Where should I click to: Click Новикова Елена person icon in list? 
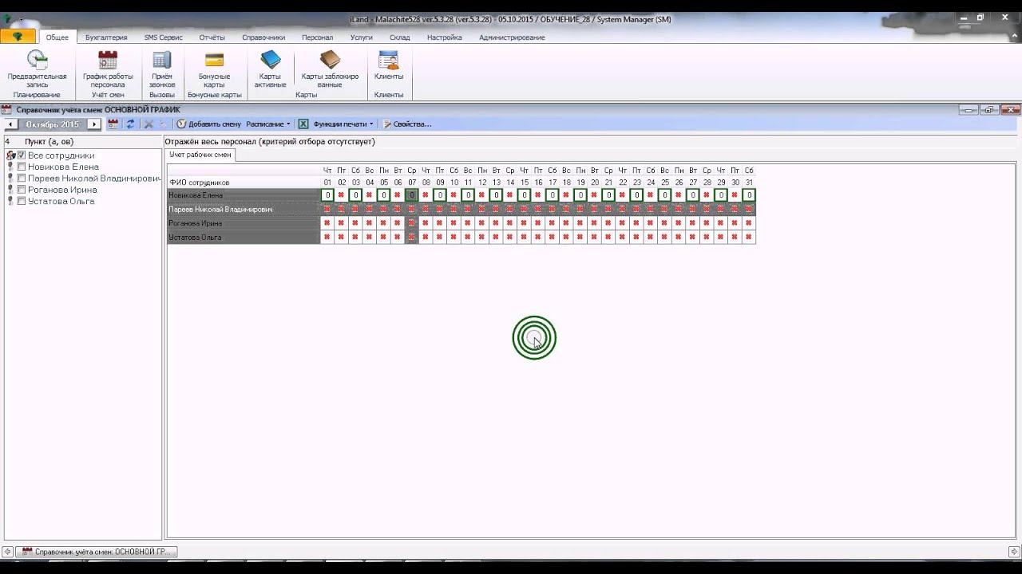click(x=10, y=167)
